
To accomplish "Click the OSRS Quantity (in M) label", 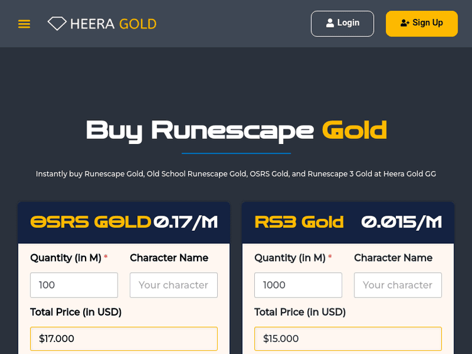I will click(x=65, y=258).
